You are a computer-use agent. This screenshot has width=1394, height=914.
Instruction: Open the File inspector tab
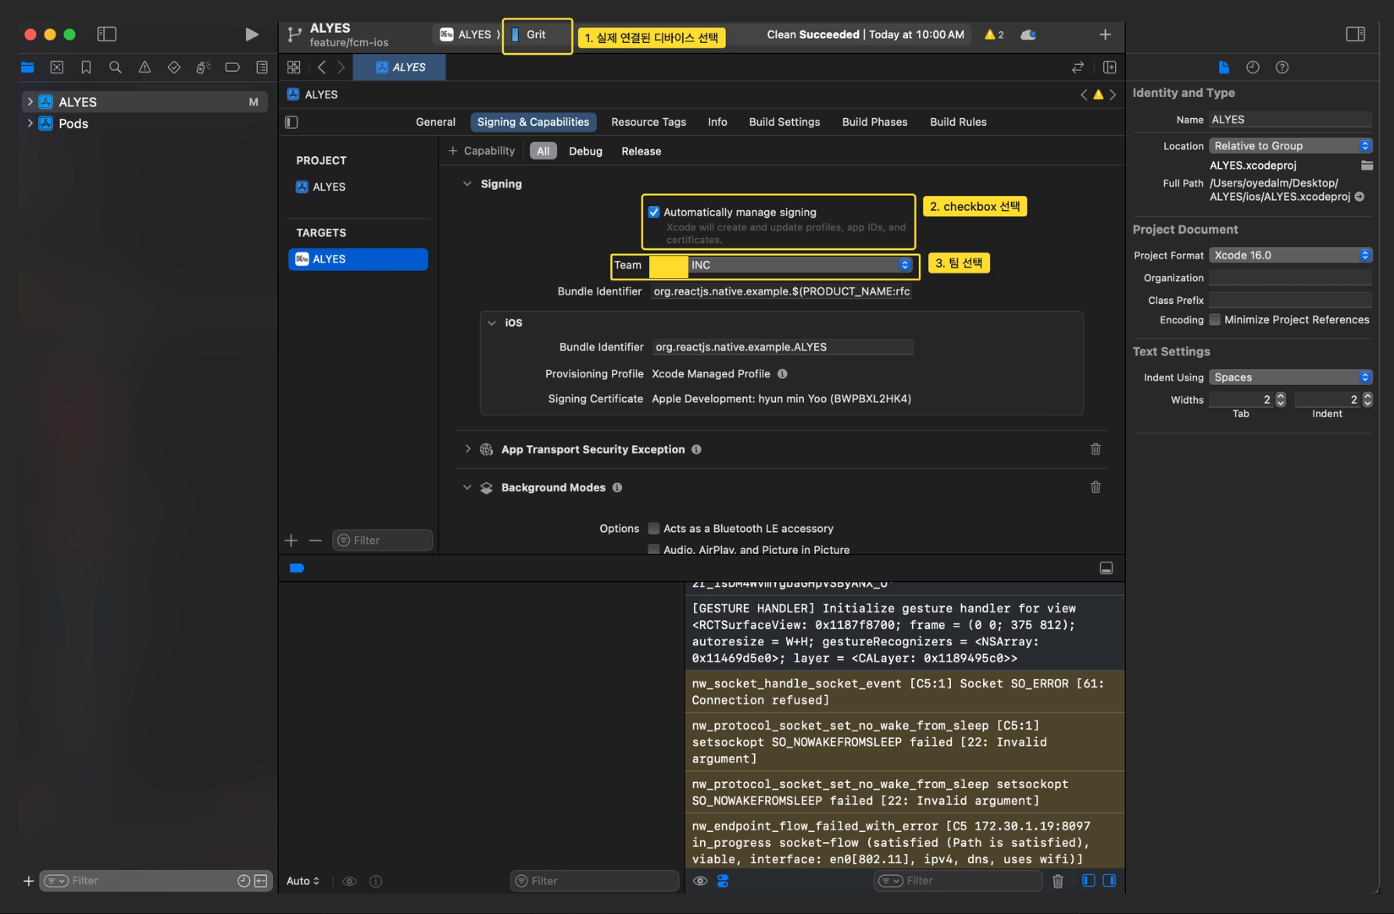click(x=1224, y=67)
